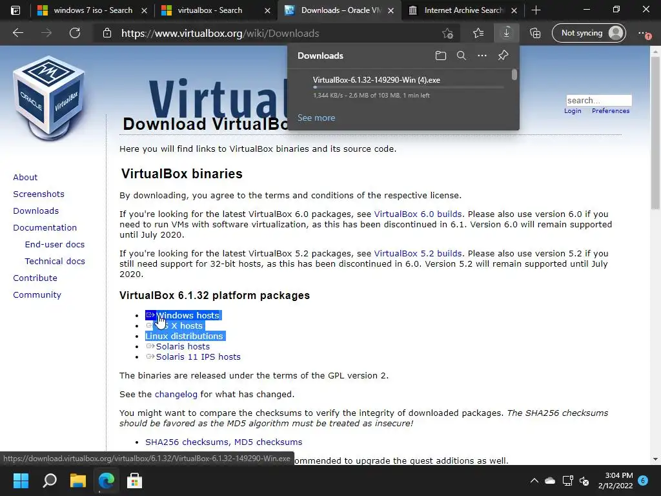Screen dimensions: 661x496
Task: Close the windows 7 iso tab
Action: 144,10
